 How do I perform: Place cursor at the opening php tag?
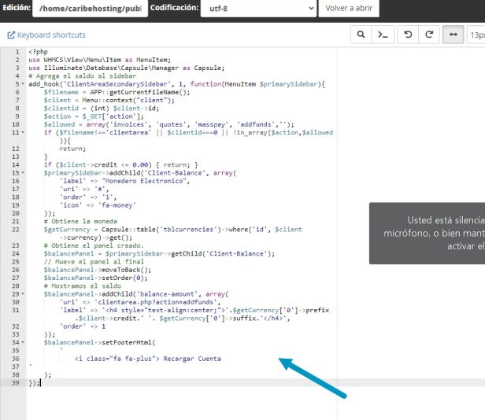[x=38, y=52]
